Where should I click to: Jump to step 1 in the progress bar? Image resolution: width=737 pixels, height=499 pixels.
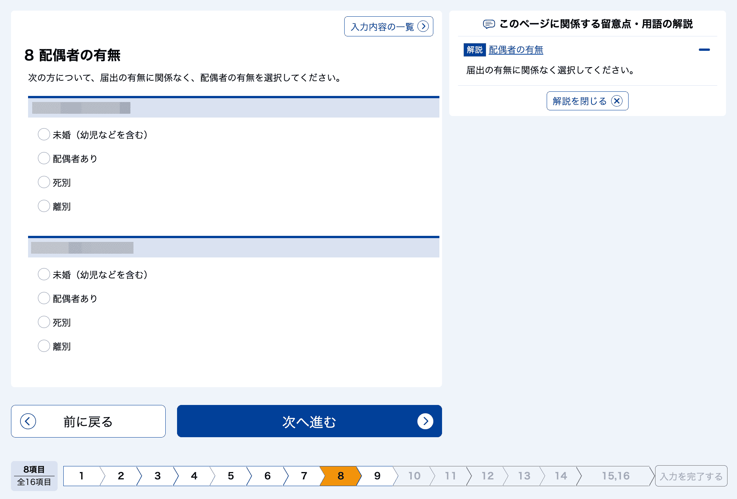[x=82, y=476]
